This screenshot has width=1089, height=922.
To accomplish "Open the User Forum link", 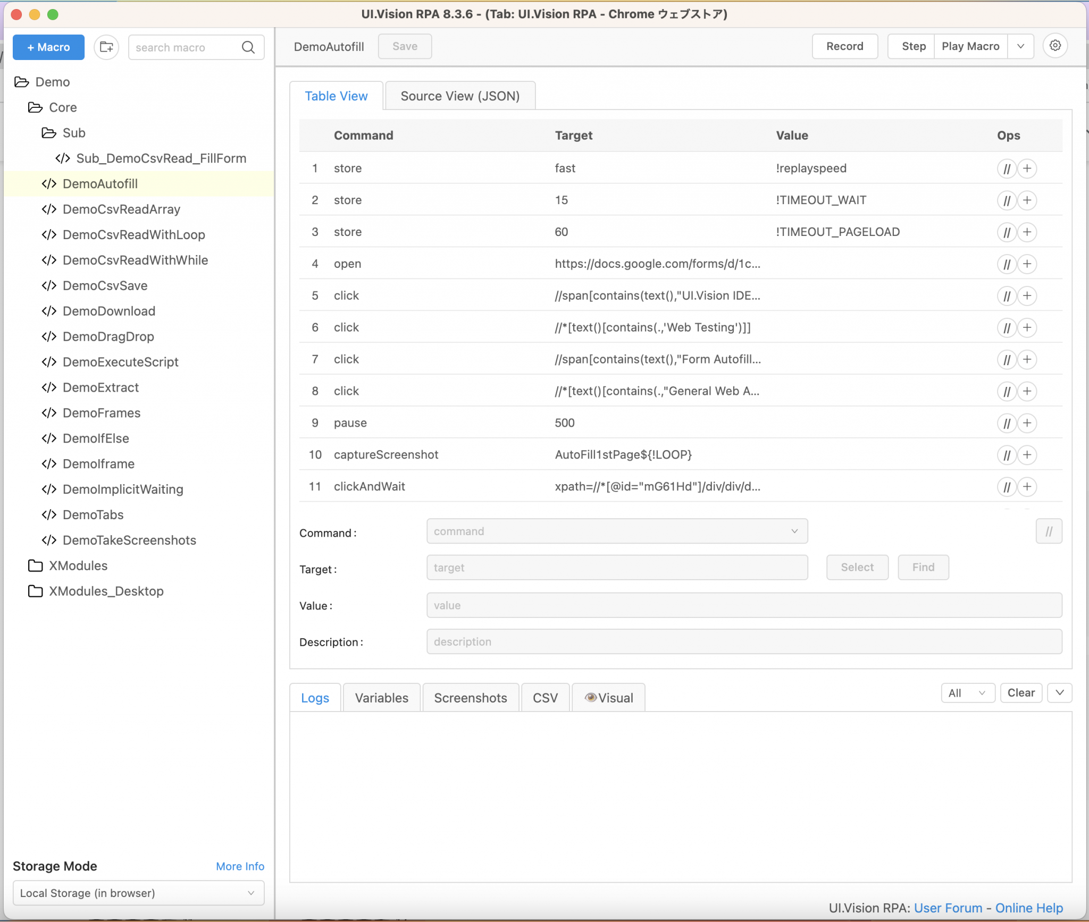I will click(x=948, y=908).
